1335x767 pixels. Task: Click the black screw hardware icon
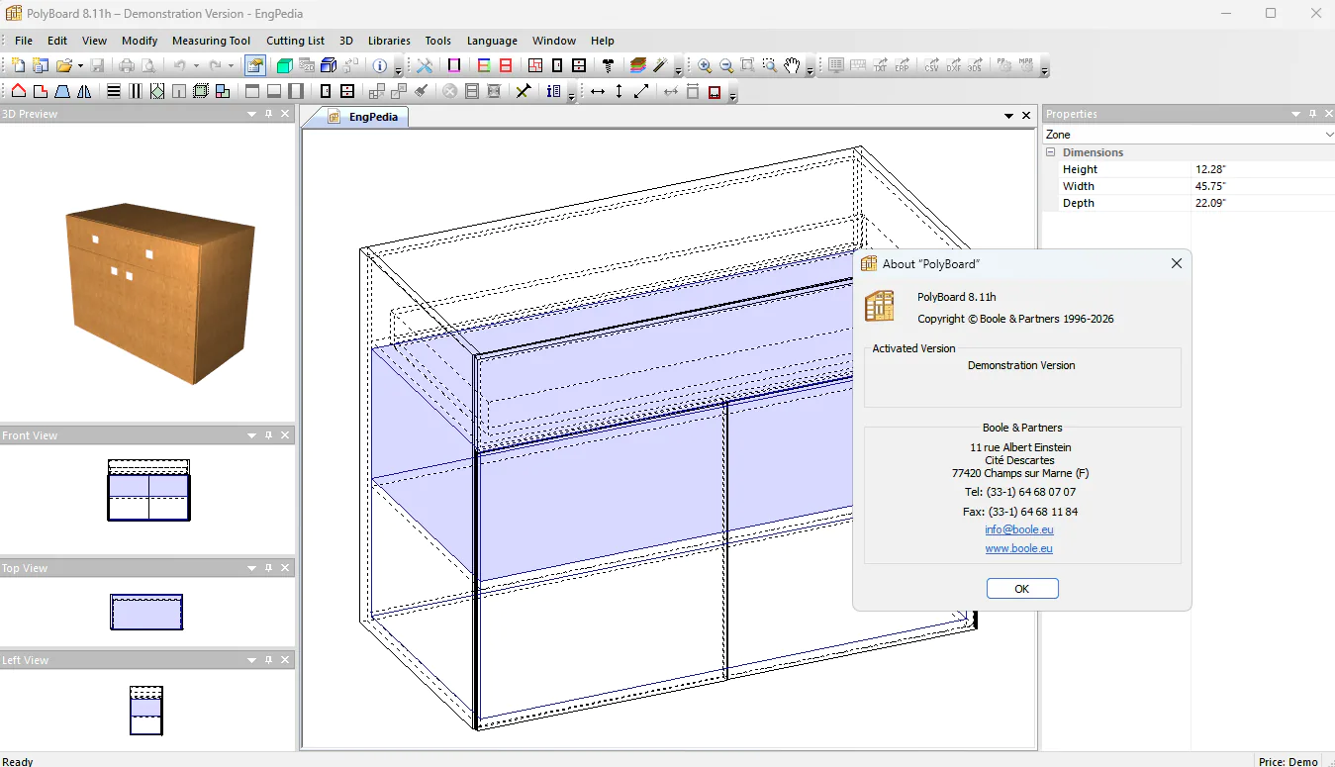click(609, 66)
